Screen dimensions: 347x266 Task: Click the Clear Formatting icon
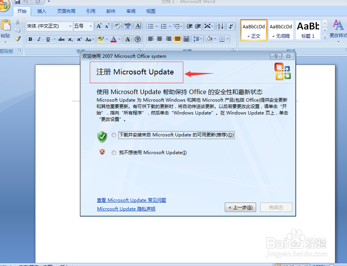pos(117,26)
